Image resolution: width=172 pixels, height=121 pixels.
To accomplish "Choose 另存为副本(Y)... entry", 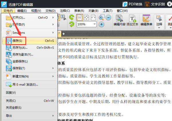I will [x=29, y=54].
